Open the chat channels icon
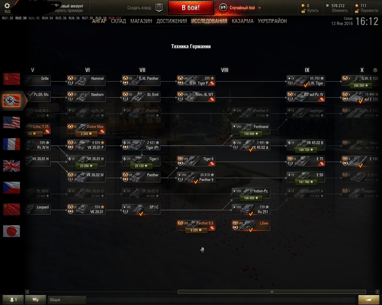 36,300
